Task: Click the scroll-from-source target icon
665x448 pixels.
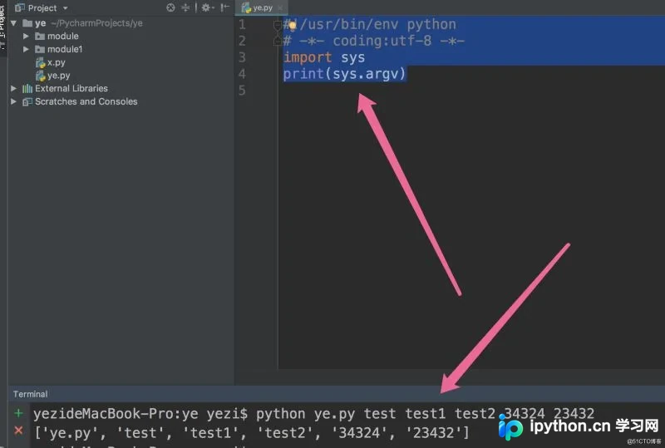Action: click(170, 7)
